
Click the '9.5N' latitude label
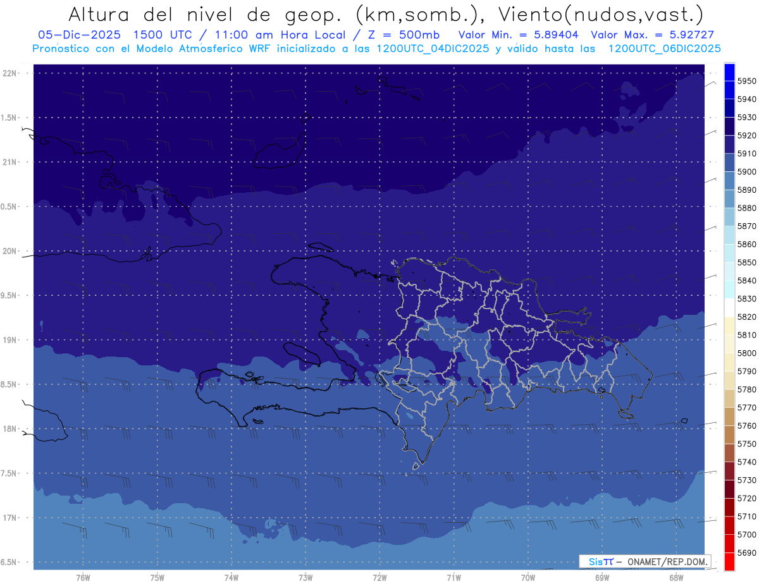tap(9, 295)
